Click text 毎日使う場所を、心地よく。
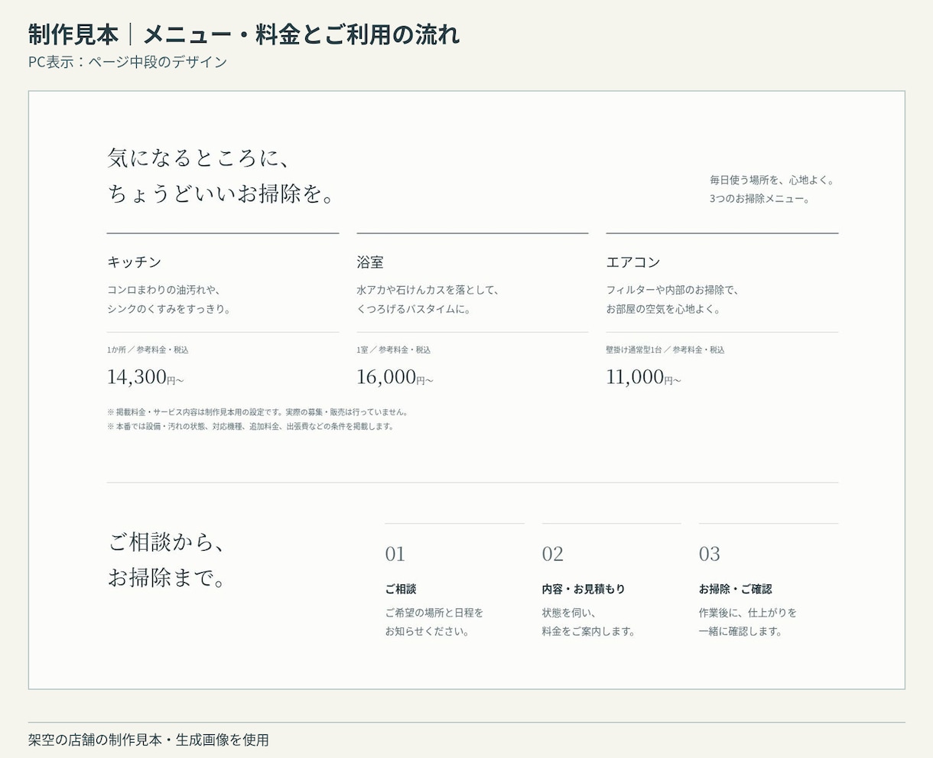The height and width of the screenshot is (758, 933). tap(773, 181)
